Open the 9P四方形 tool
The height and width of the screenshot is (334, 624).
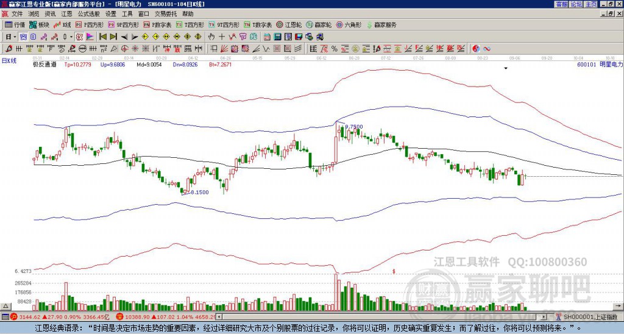(124, 24)
